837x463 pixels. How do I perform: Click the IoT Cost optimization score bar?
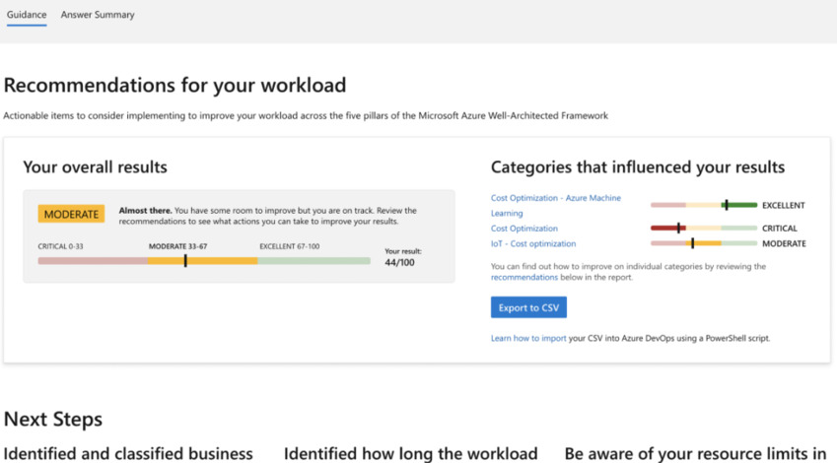(x=704, y=243)
